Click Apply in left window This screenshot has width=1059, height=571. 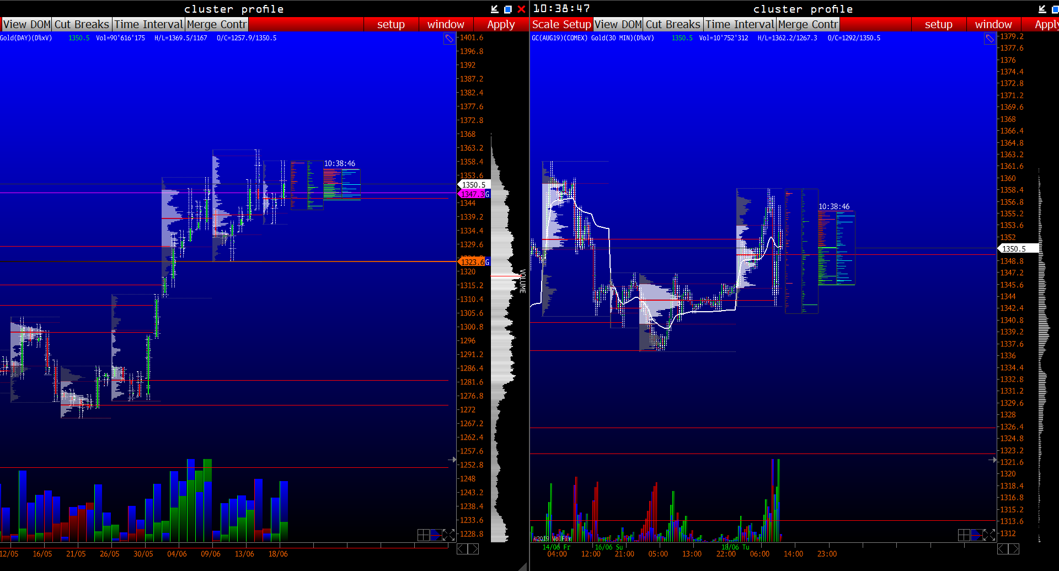(x=501, y=24)
